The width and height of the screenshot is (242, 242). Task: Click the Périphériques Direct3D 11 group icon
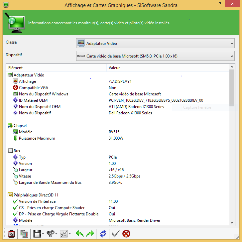click(10, 195)
